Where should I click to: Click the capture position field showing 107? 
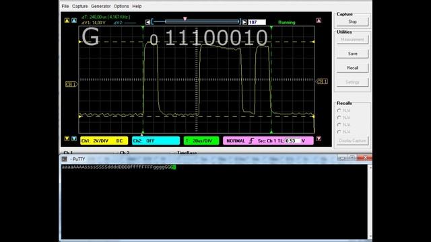pyautogui.click(x=257, y=22)
